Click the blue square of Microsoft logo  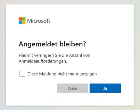pyautogui.click(x=20, y=22)
